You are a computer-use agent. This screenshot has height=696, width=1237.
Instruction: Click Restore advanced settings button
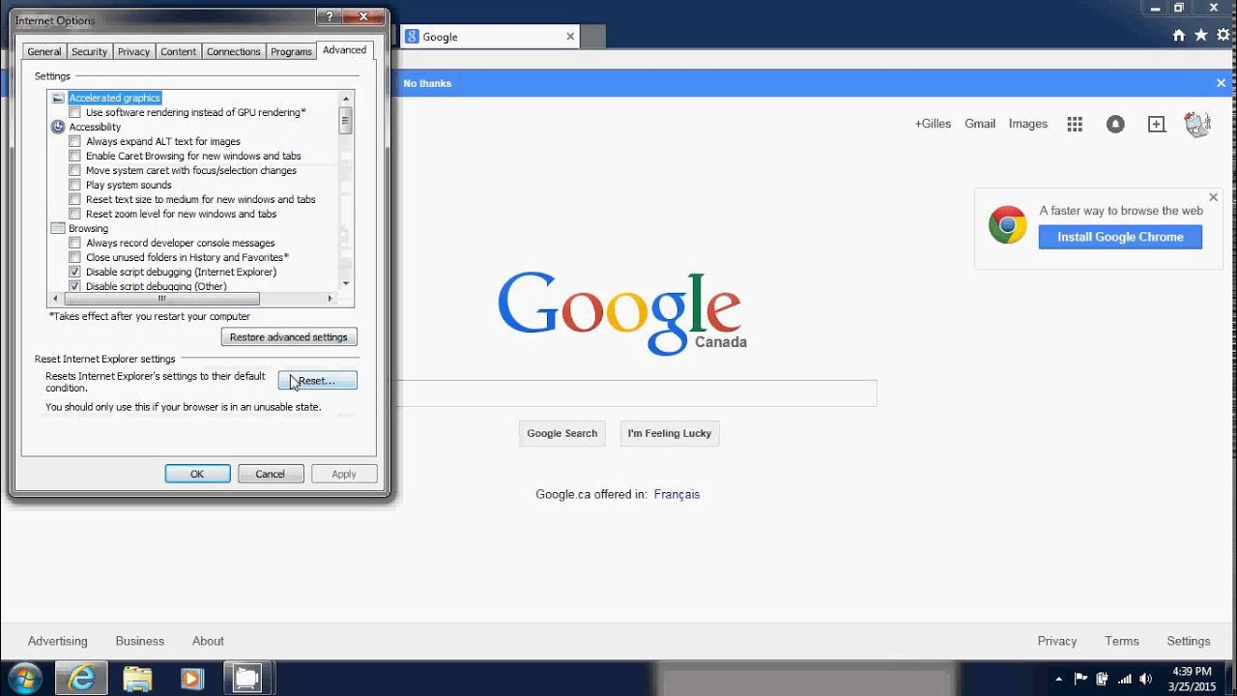(289, 337)
